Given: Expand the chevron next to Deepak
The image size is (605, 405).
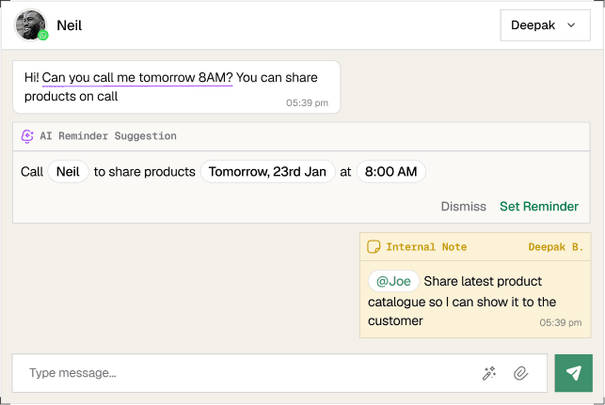Looking at the screenshot, I should tap(571, 25).
